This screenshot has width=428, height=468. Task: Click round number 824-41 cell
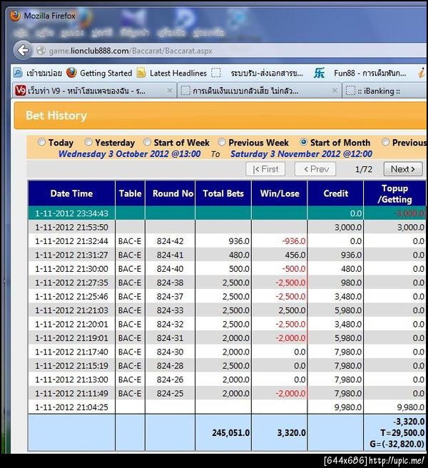[x=170, y=255]
